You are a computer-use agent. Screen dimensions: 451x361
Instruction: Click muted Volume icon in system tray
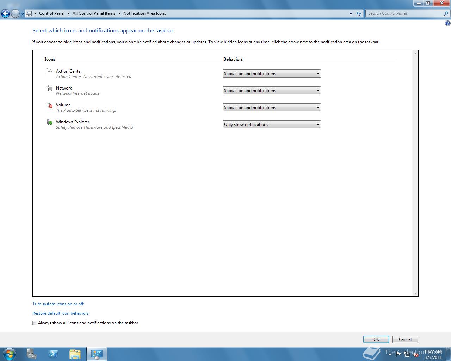coord(415,355)
